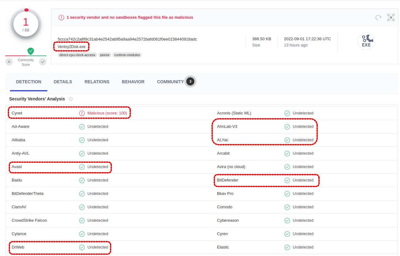Click the detection score circle 1/69
The width and height of the screenshot is (400, 256).
[x=26, y=24]
